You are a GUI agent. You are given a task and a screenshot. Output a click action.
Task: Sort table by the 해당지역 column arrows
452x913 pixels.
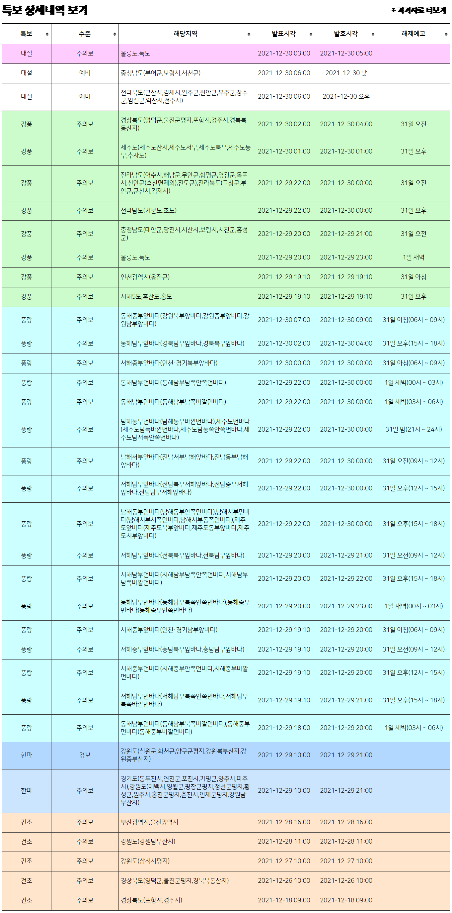[249, 34]
